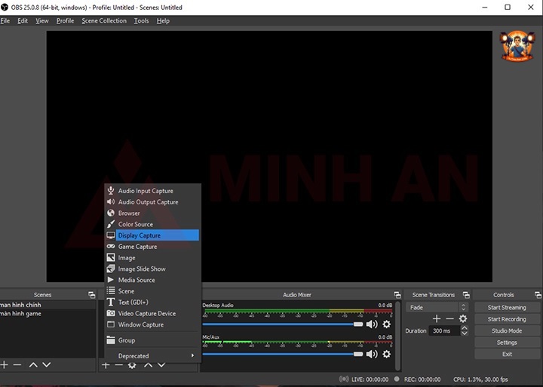Pop out the Audio Mixer dock
543x387 pixels.
point(397,295)
